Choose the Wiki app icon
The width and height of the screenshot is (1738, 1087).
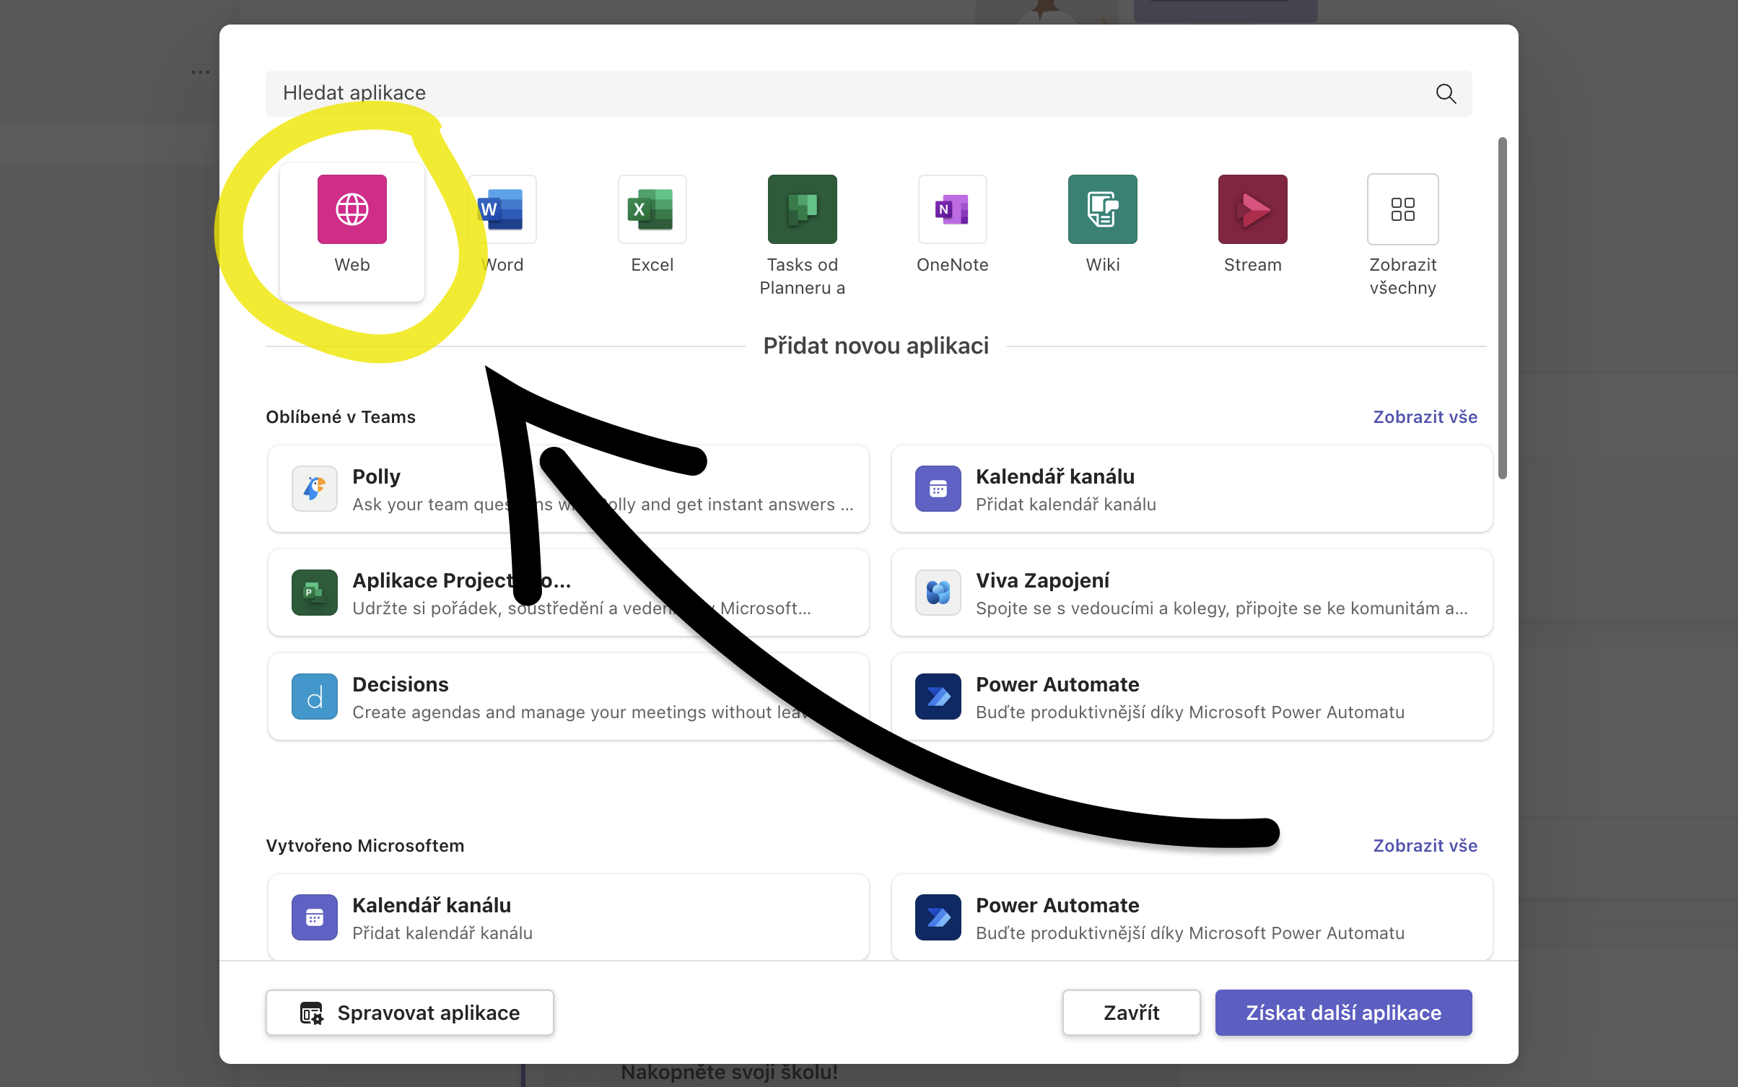pos(1102,209)
